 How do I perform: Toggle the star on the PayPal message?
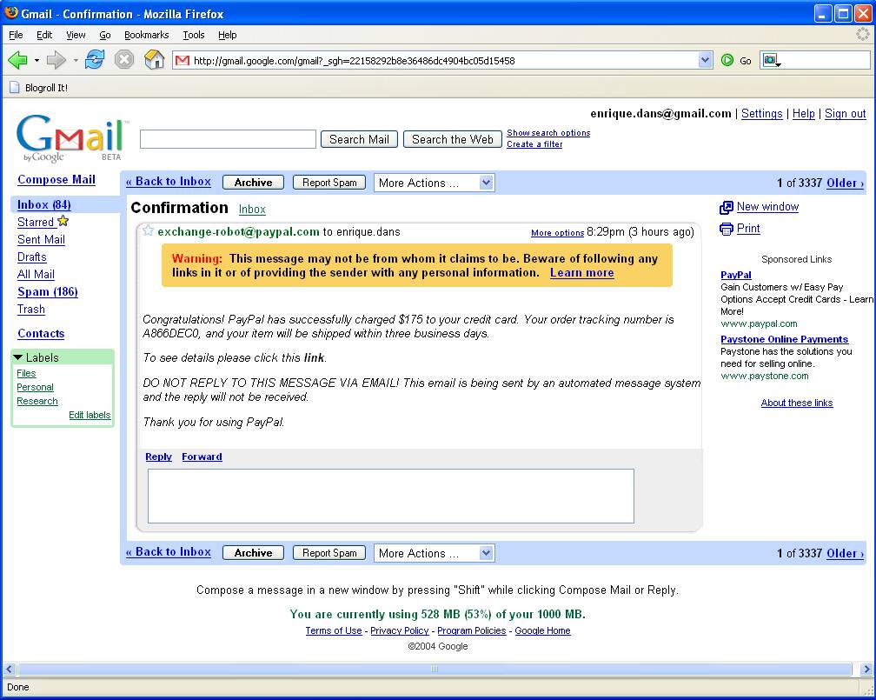[x=148, y=231]
